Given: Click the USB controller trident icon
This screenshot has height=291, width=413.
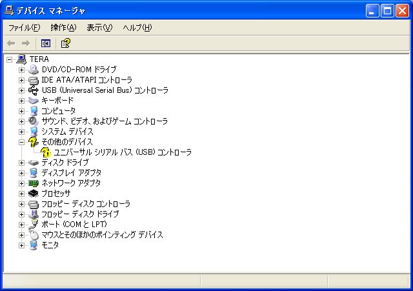Looking at the screenshot, I should coord(34,90).
